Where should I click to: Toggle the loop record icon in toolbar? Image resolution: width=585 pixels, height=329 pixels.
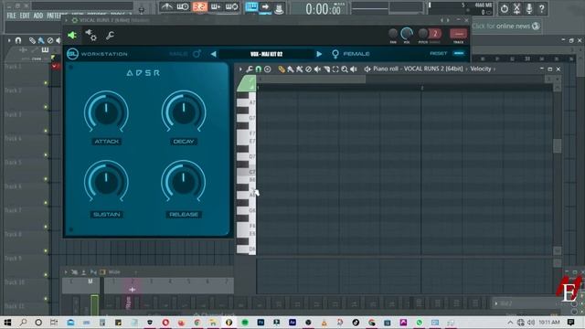tap(231, 6)
